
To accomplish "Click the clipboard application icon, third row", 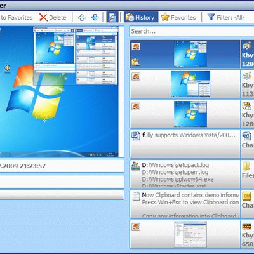I will (246, 106).
